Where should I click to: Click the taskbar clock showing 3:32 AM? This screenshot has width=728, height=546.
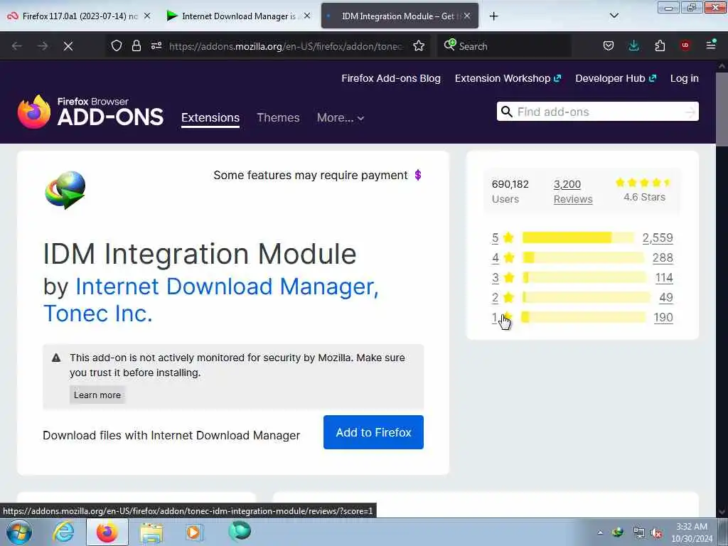(x=692, y=532)
